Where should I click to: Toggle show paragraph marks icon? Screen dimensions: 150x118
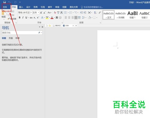pos(100,13)
